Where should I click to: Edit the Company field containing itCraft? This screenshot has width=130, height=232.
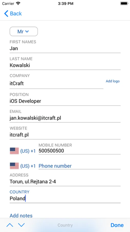[x=56, y=84]
